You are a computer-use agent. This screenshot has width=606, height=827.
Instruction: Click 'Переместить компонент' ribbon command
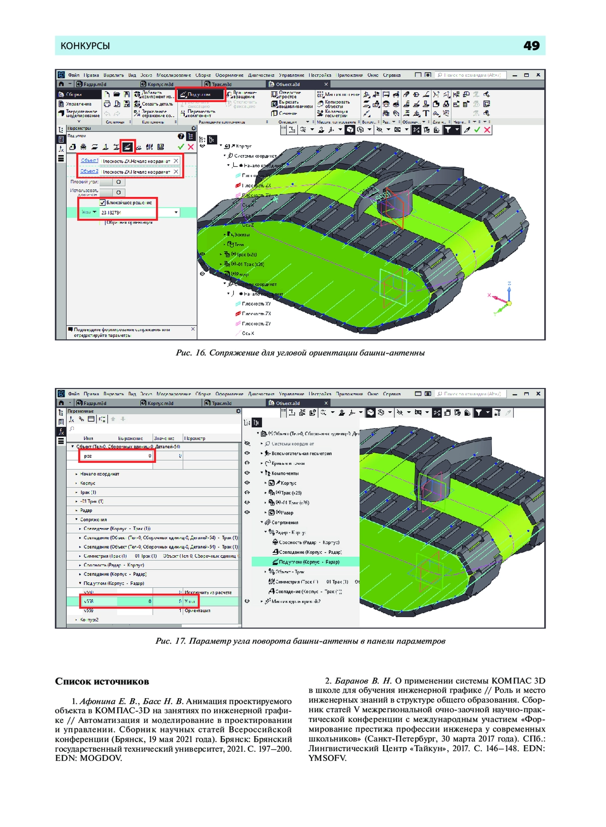click(198, 114)
